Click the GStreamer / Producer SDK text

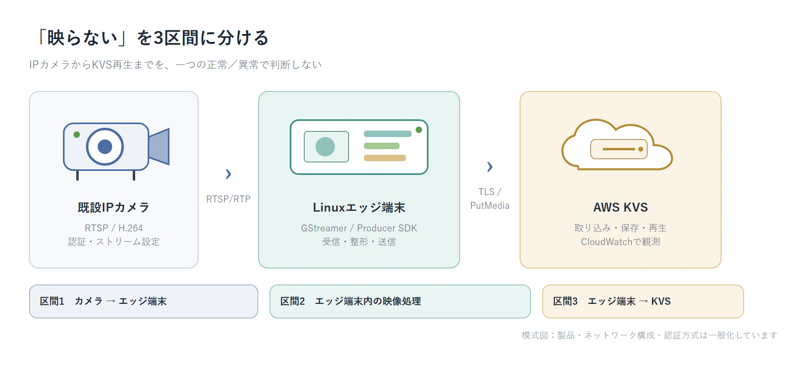click(359, 228)
